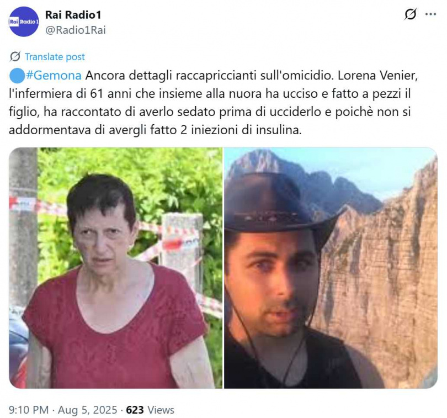Click the Grok icon beside Translate post
The height and width of the screenshot is (418, 447).
[x=15, y=57]
